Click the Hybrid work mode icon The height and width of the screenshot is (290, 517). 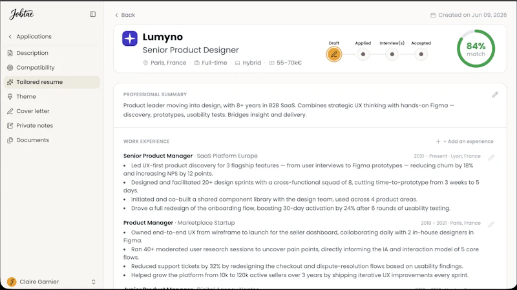(x=237, y=63)
